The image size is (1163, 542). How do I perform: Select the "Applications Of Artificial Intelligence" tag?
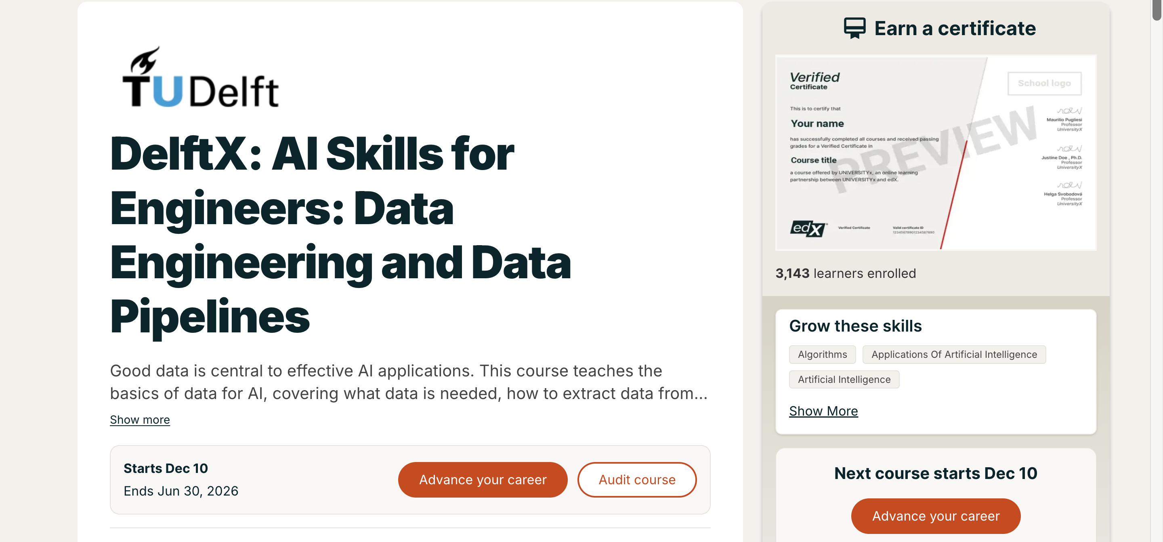click(x=954, y=355)
